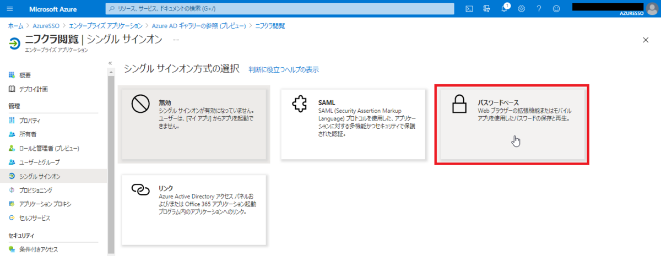Select the 無効 sign-on option card
Viewport: 661px width, 256px height.
194,124
